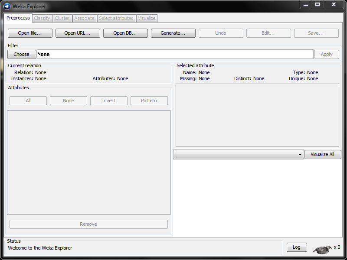Close the Weka Explorer window
The height and width of the screenshot is (260, 347).
pos(334,4)
